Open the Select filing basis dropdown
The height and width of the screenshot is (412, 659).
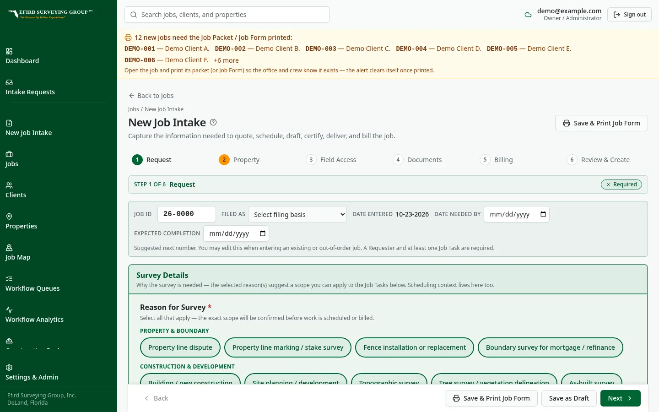(x=297, y=214)
